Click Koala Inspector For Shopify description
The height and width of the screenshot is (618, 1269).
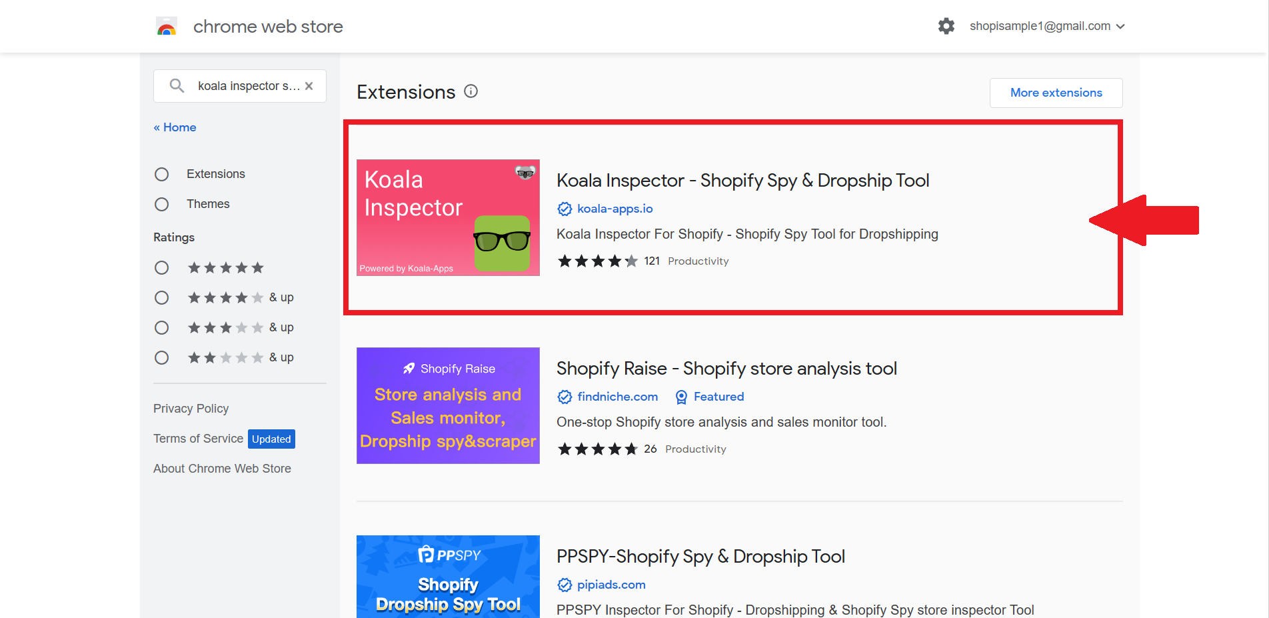tap(747, 234)
